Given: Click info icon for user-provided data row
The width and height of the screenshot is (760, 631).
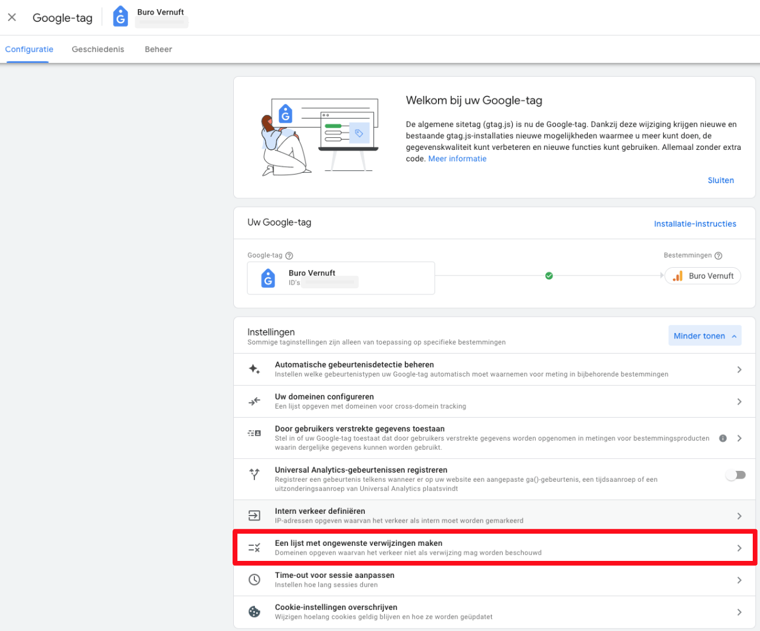Looking at the screenshot, I should pyautogui.click(x=723, y=438).
